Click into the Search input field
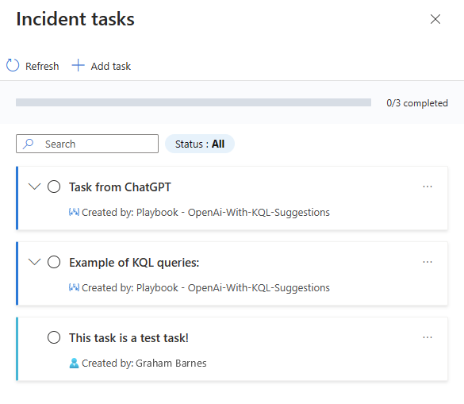Viewport: 464px width, 404px height. pos(87,144)
